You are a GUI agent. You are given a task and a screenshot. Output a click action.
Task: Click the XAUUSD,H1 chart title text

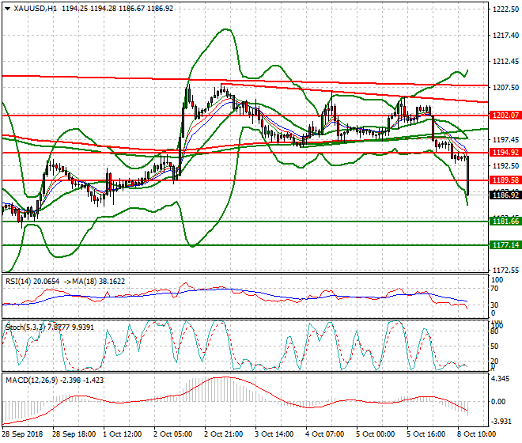[x=36, y=9]
